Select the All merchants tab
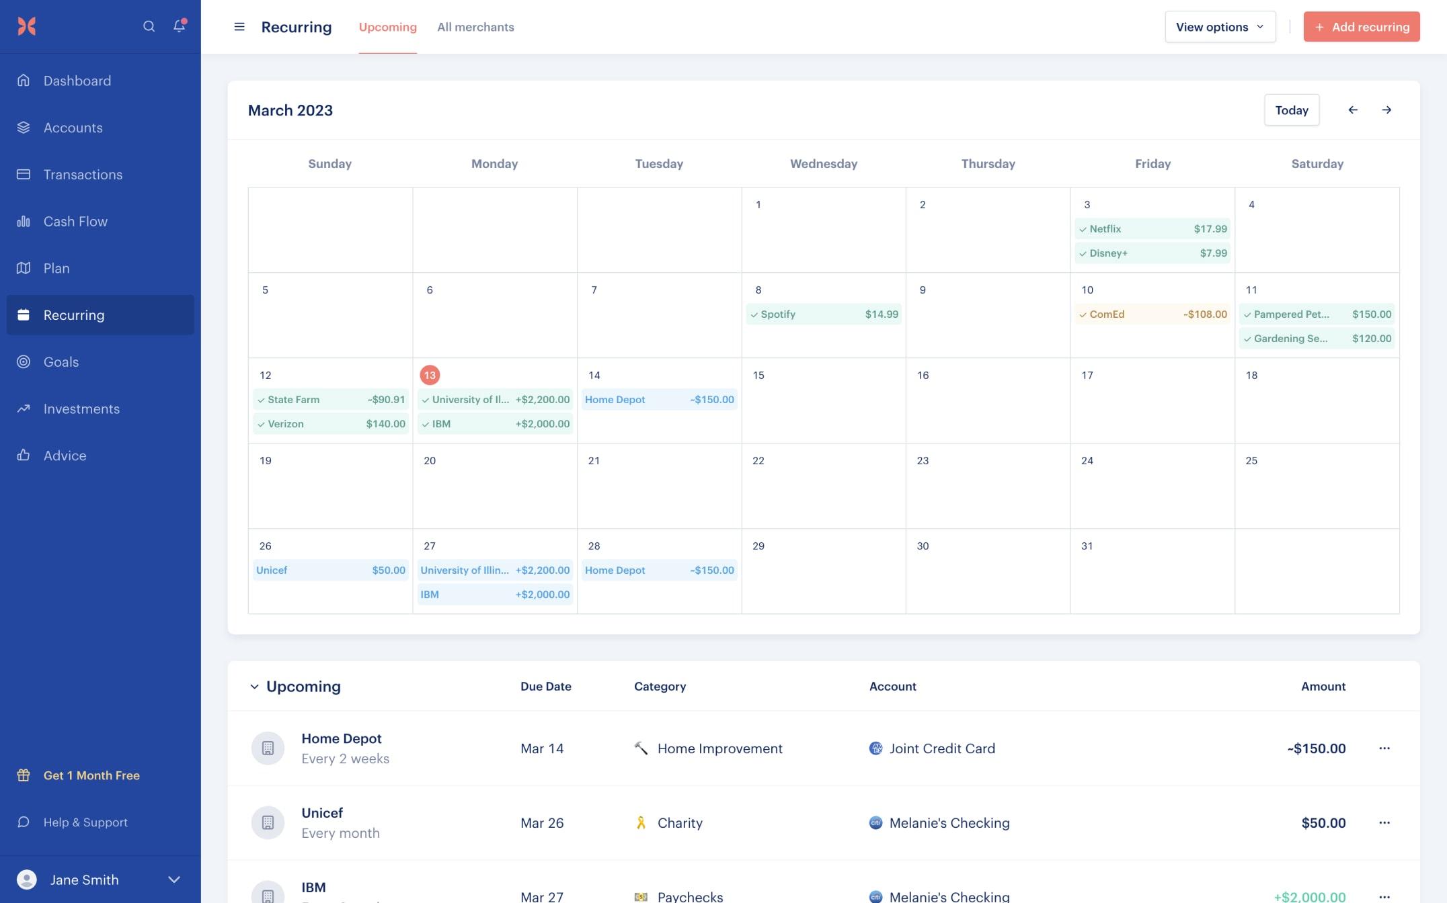The width and height of the screenshot is (1447, 903). (x=475, y=26)
